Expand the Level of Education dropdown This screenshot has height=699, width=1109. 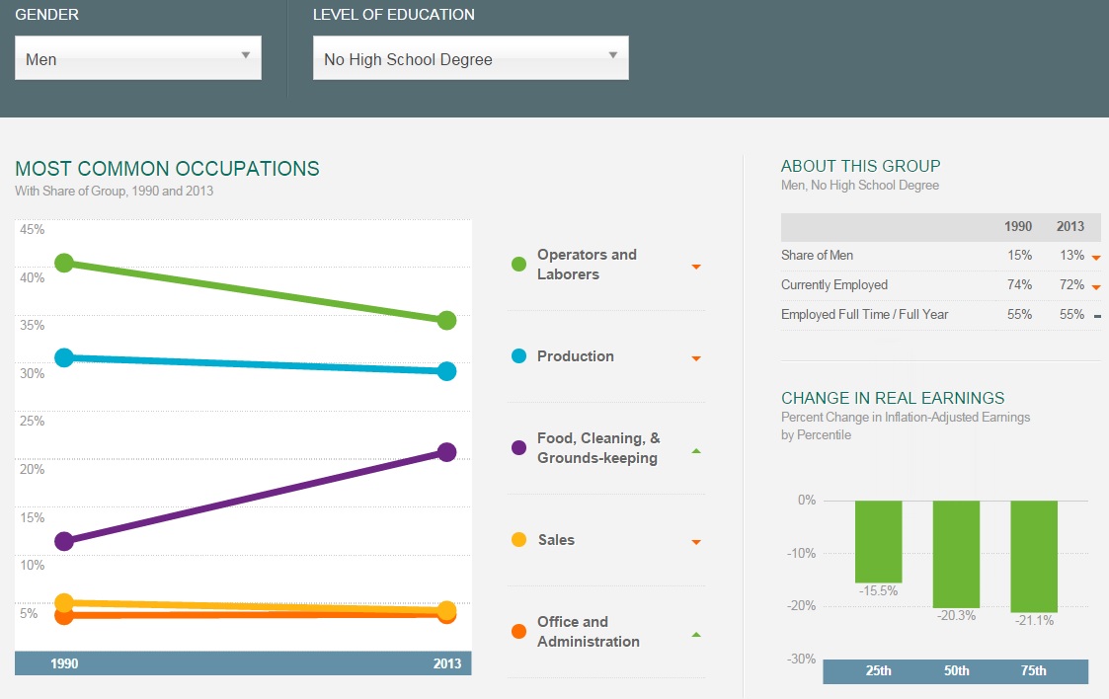coord(470,58)
